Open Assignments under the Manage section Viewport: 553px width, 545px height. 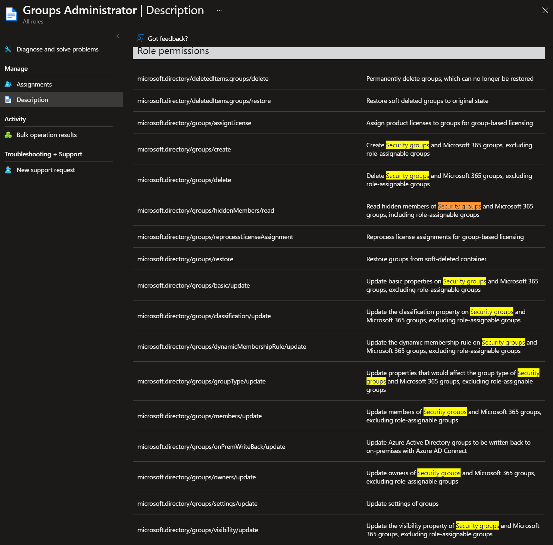34,84
